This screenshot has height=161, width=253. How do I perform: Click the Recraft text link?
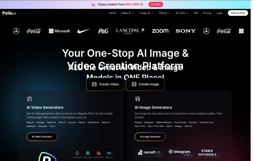(138, 122)
